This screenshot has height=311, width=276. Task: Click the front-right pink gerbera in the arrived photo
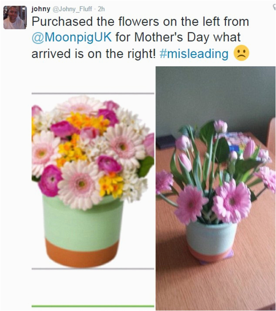pos(232,201)
